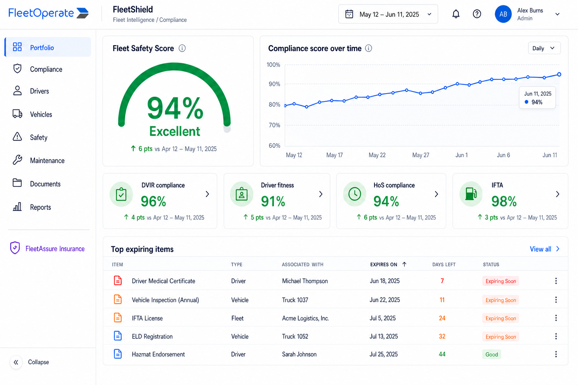Click the DAYS LEFT column header
578x385 pixels.
444,265
